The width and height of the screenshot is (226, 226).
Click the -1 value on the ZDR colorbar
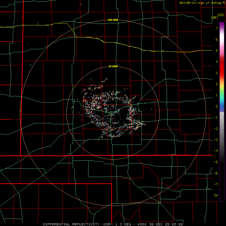(x=216, y=118)
